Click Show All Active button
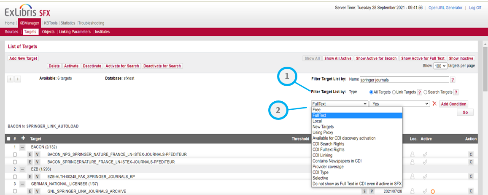488x195 pixels. [338, 59]
